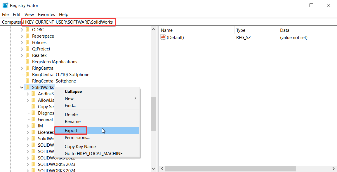Collapse the SolidWorks key with its chevron
The height and width of the screenshot is (172, 337).
22,87
